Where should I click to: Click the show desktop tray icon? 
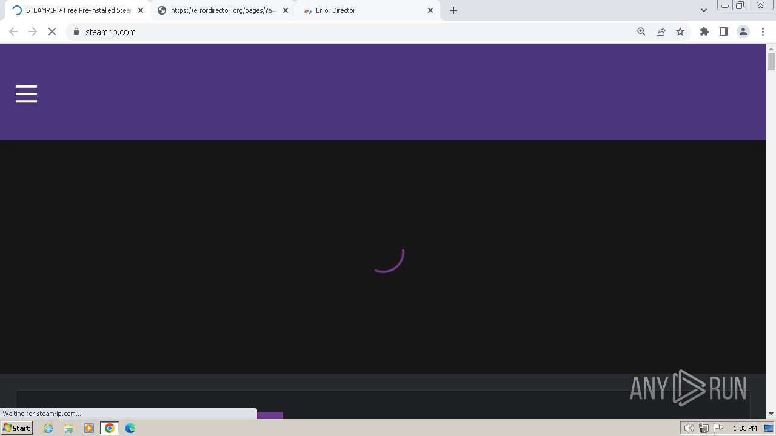click(x=769, y=428)
